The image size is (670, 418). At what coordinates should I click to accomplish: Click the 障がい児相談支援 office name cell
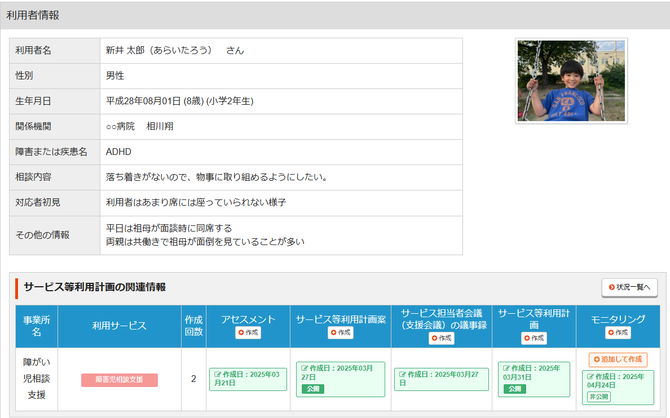(x=37, y=379)
